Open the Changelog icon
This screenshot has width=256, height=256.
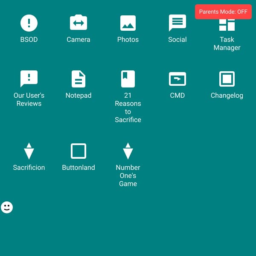pyautogui.click(x=227, y=79)
